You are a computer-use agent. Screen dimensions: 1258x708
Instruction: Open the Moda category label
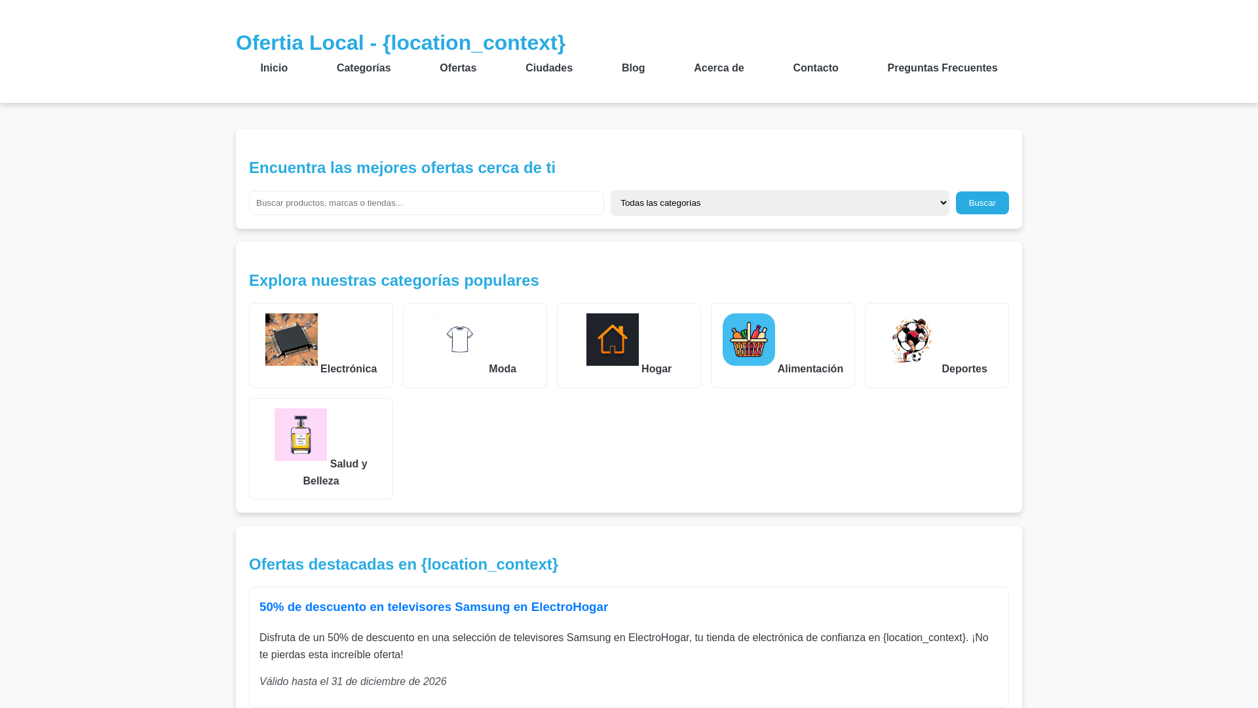(x=503, y=369)
